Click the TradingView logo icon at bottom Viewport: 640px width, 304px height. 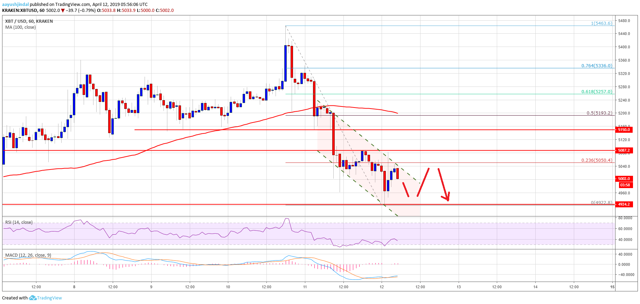click(x=33, y=298)
